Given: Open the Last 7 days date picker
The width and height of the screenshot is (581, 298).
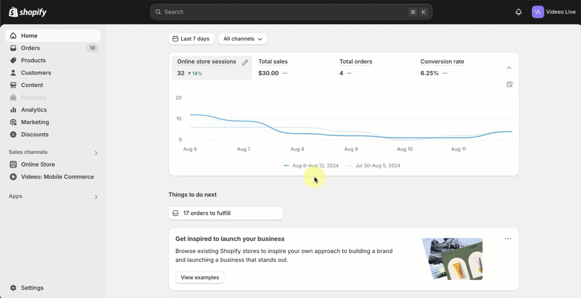Looking at the screenshot, I should [x=191, y=39].
